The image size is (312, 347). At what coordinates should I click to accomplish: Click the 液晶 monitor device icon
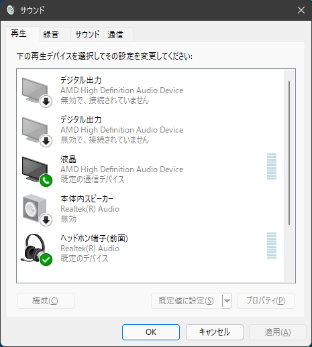(x=37, y=171)
